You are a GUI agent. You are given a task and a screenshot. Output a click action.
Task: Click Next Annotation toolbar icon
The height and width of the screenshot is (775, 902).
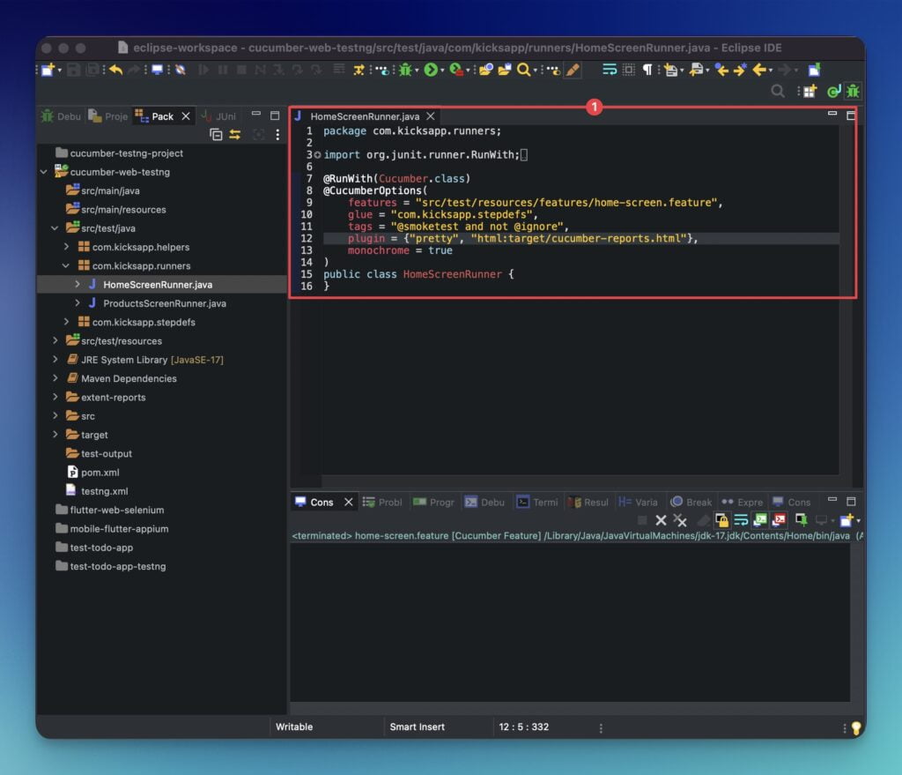pyautogui.click(x=670, y=70)
